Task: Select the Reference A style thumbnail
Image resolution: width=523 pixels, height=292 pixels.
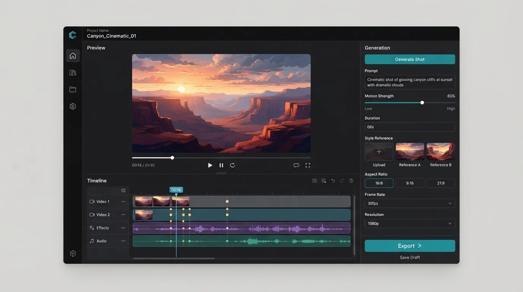Action: pyautogui.click(x=410, y=152)
